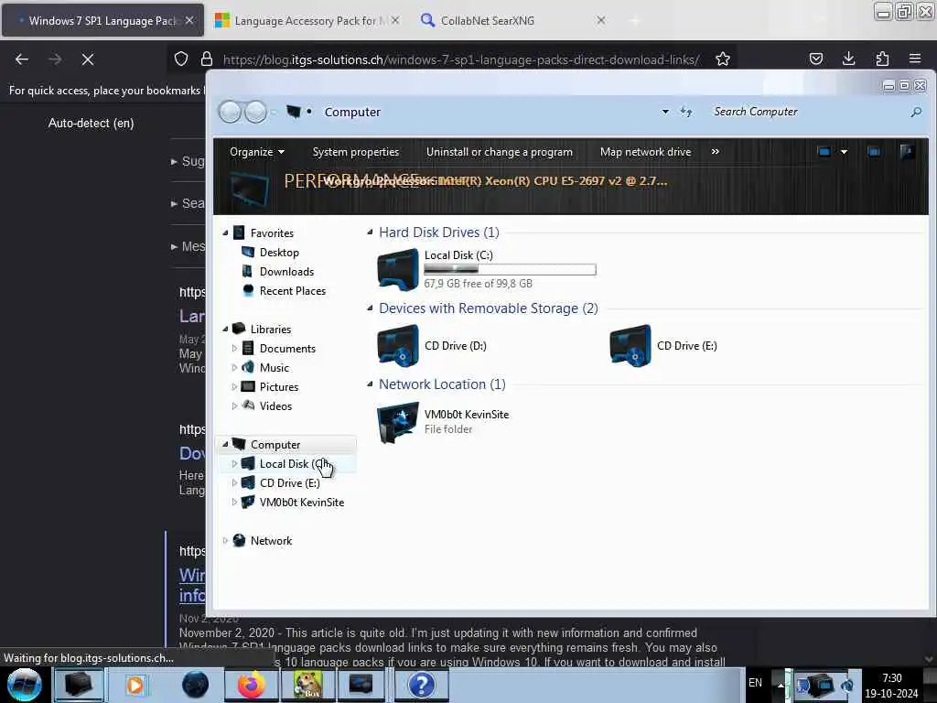Click Firefox's back arrow
The image size is (937, 703).
pos(22,59)
